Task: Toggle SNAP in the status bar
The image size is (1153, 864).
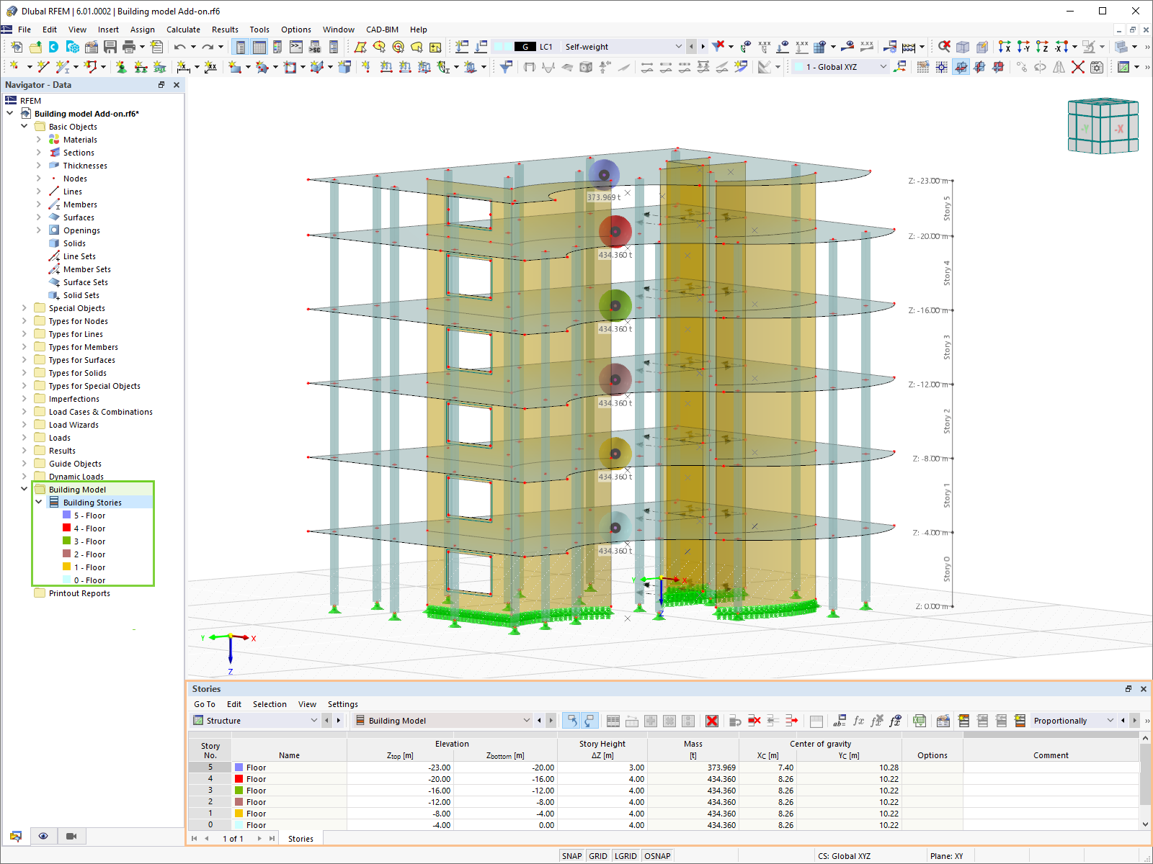Action: pos(571,855)
